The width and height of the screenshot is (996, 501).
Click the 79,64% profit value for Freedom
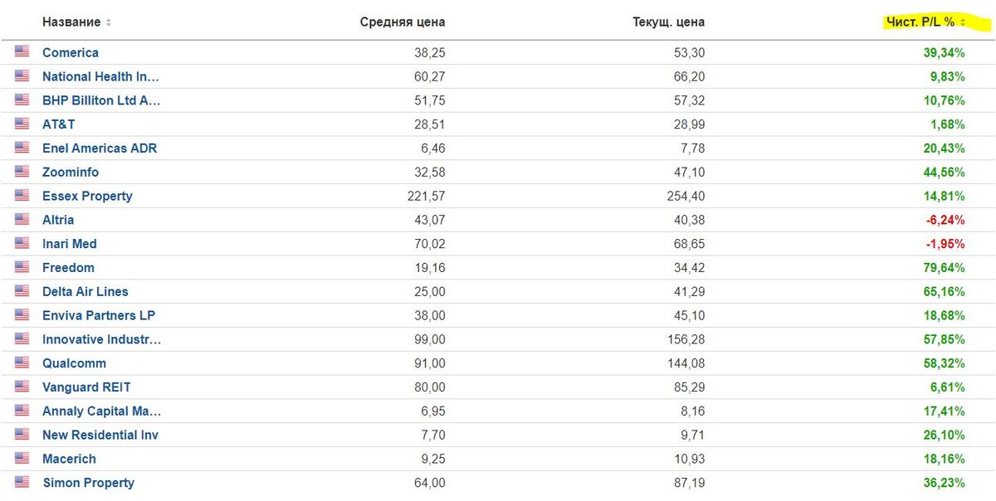point(944,267)
